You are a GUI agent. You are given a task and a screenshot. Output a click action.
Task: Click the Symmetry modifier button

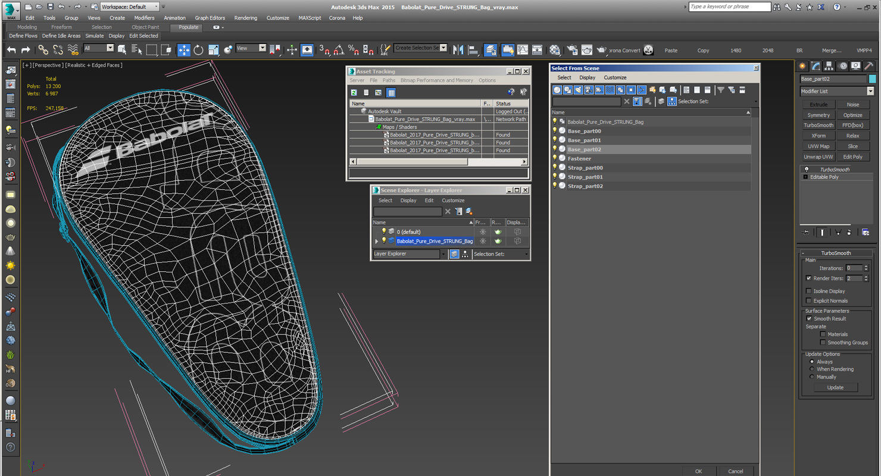point(818,115)
